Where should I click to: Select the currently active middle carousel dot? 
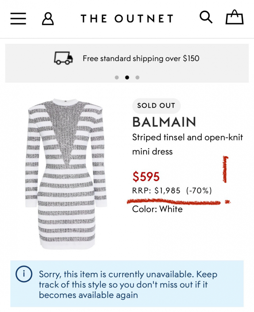click(x=126, y=77)
